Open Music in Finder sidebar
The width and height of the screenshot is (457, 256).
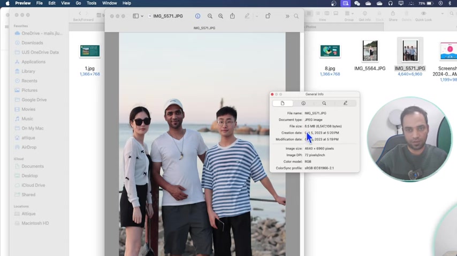[24, 118]
